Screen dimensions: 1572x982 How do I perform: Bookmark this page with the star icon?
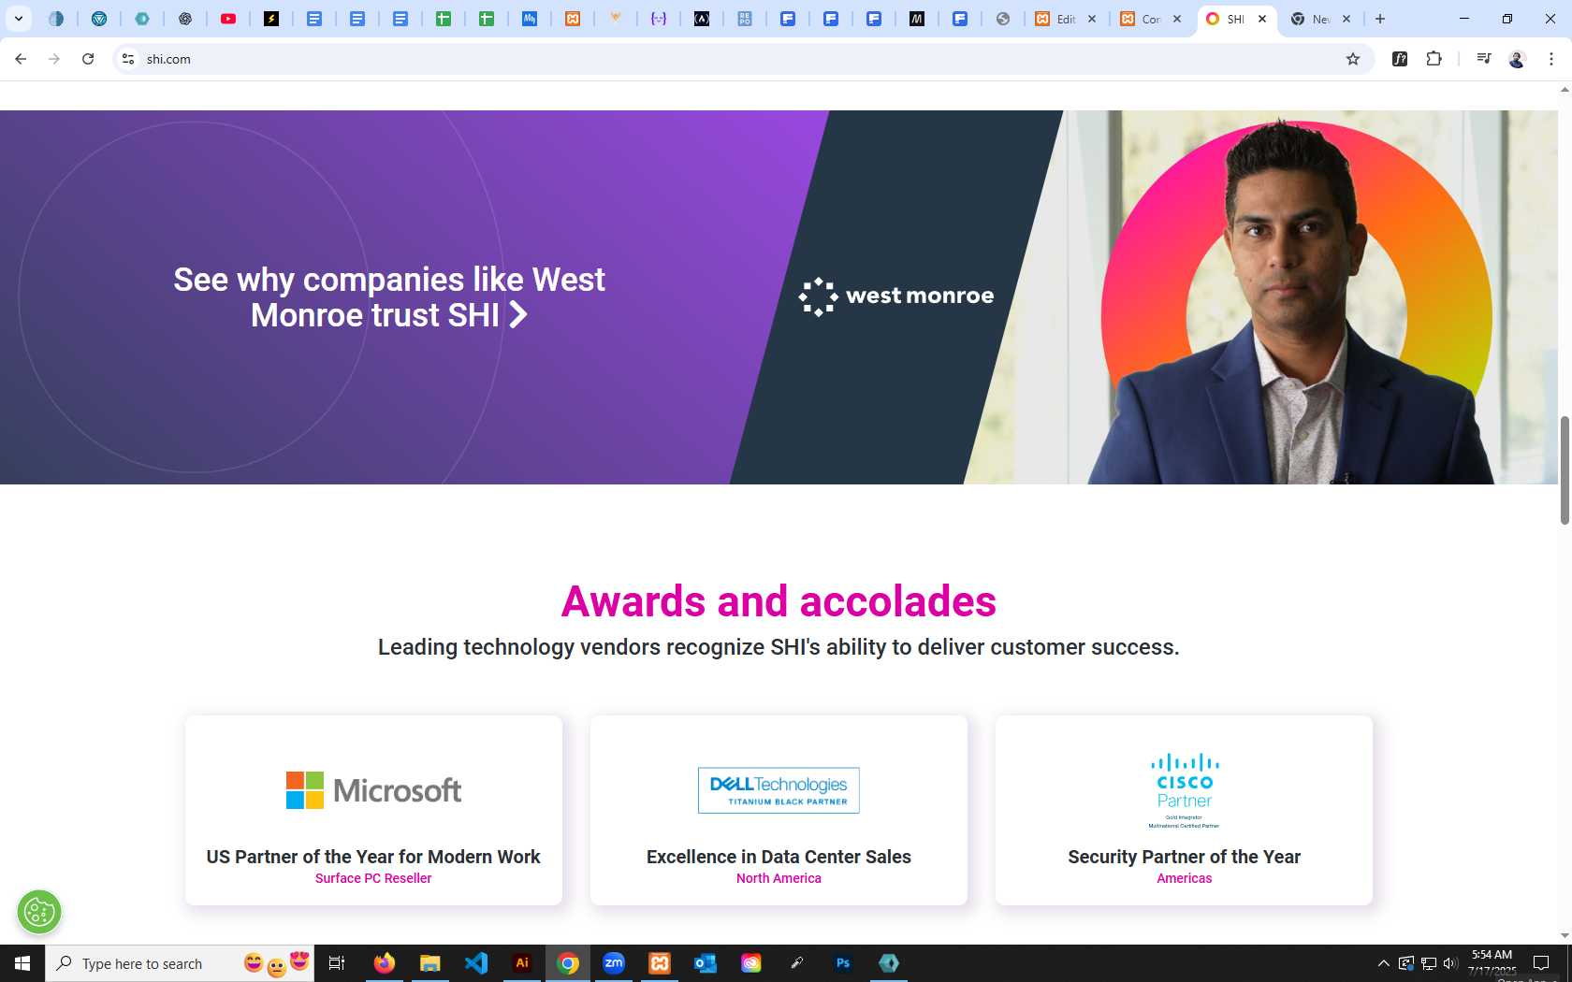[x=1353, y=59]
